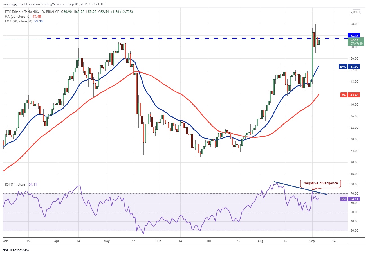Select the RSI (14, close) indicator legend
This screenshot has width=368, height=255.
click(15, 184)
